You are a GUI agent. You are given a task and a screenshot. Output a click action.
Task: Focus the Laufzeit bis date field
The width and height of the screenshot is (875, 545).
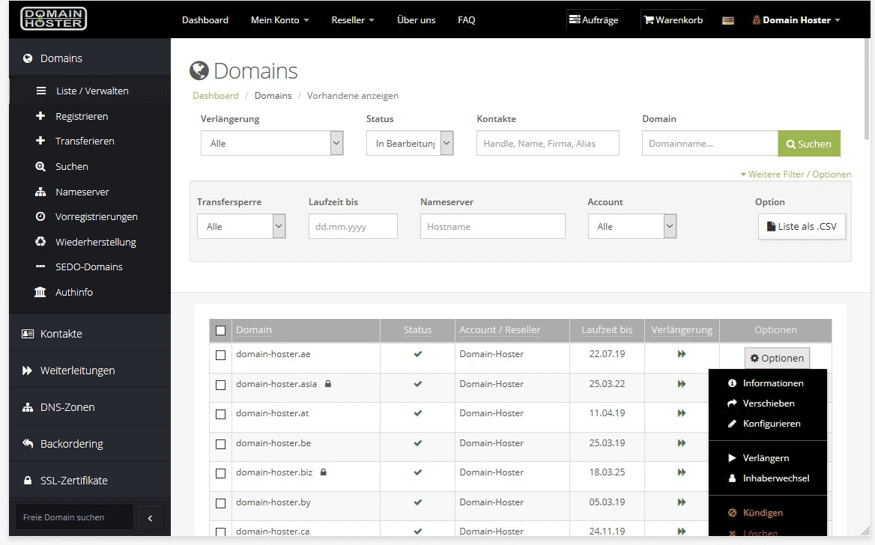pos(353,227)
